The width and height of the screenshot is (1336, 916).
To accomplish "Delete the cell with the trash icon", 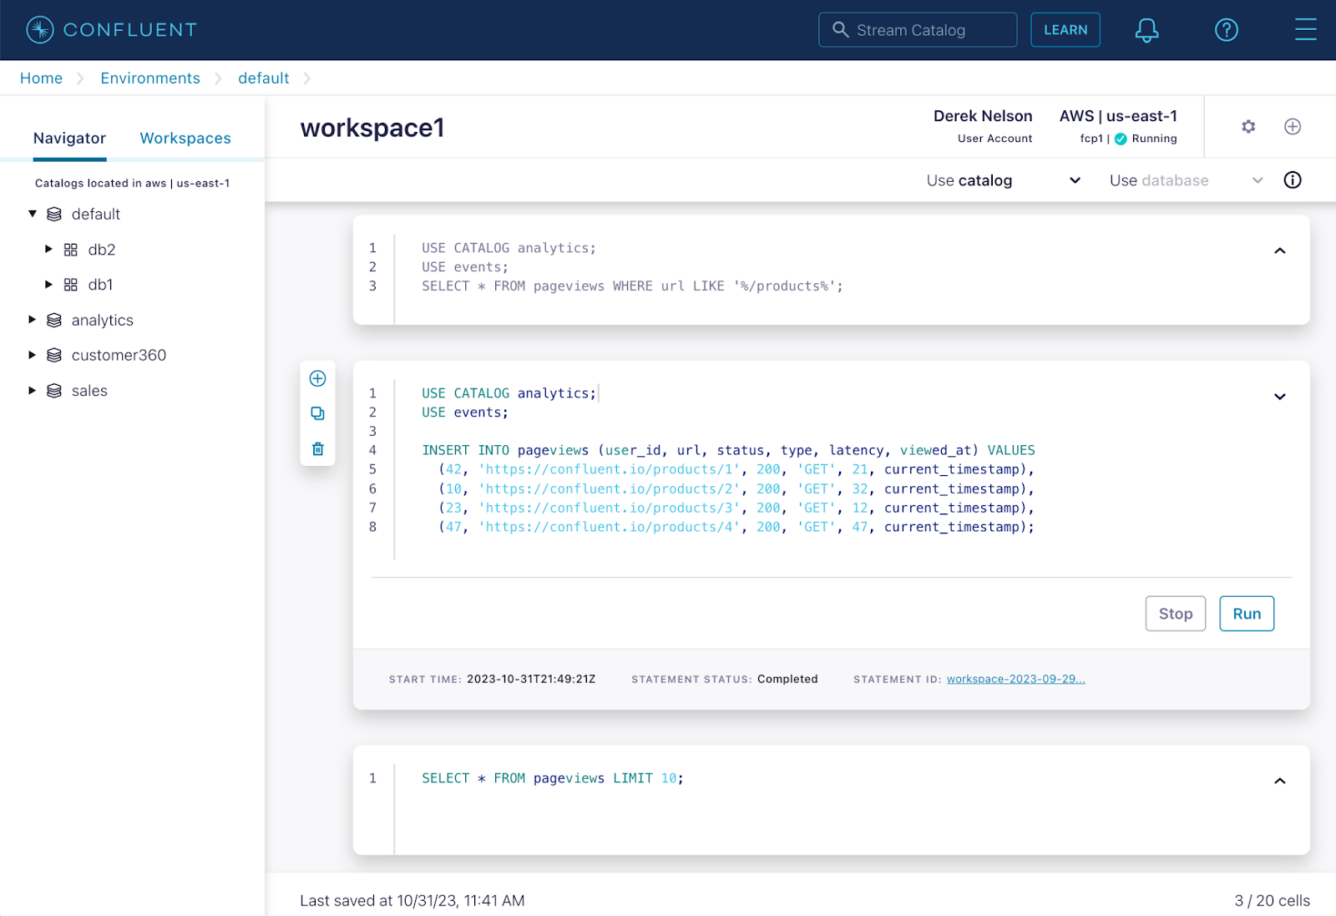I will (317, 449).
